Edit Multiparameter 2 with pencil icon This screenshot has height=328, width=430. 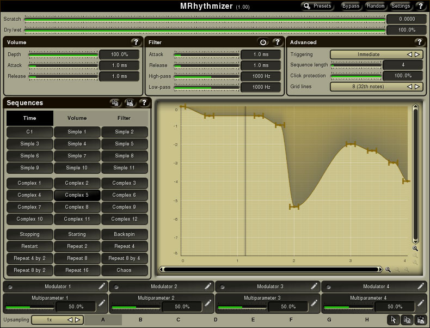pos(208,303)
